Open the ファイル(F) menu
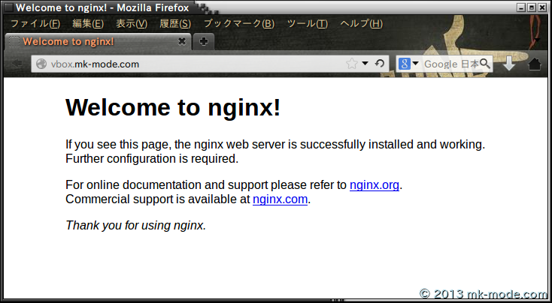Viewport: 552px width, 303px height. click(x=35, y=23)
